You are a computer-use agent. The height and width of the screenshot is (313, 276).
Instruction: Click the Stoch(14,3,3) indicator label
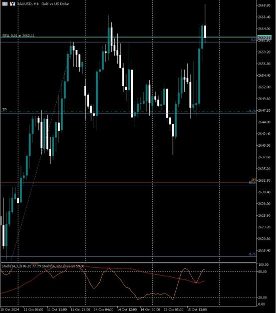click(12, 266)
